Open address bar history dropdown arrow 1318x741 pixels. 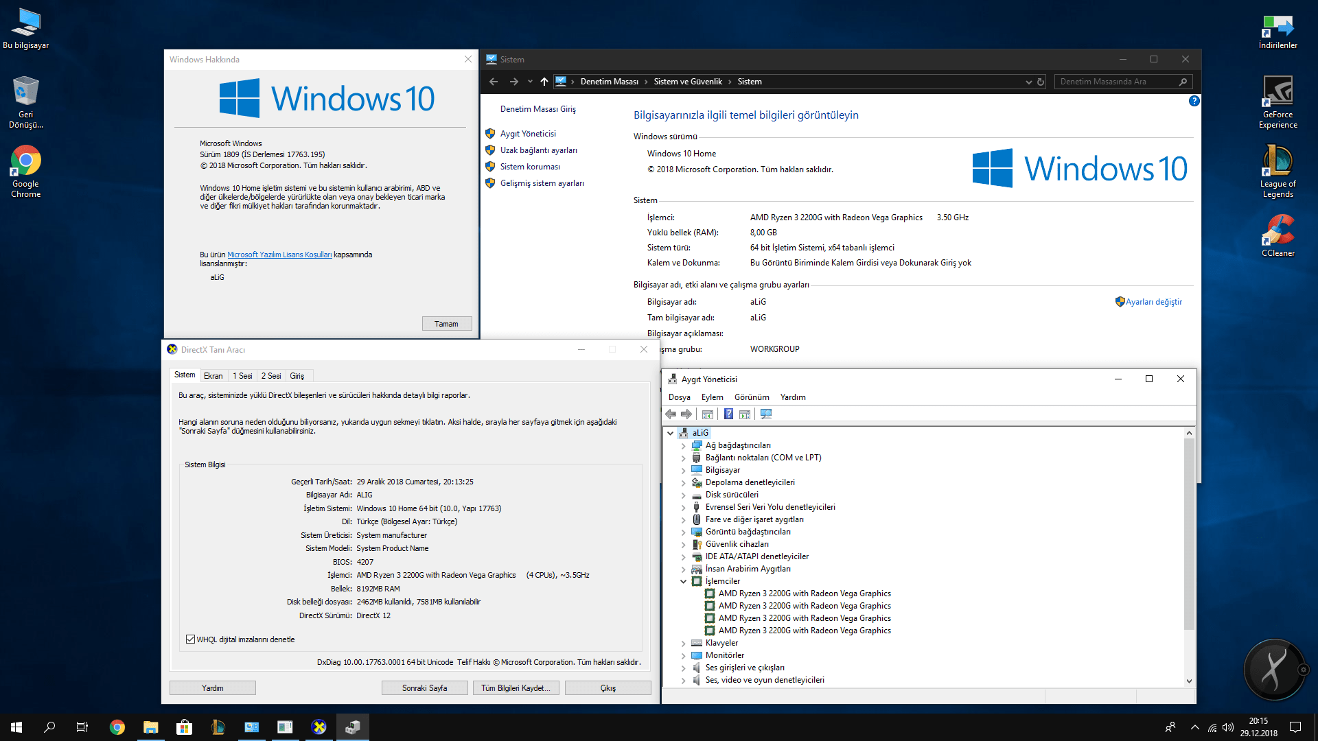1028,82
